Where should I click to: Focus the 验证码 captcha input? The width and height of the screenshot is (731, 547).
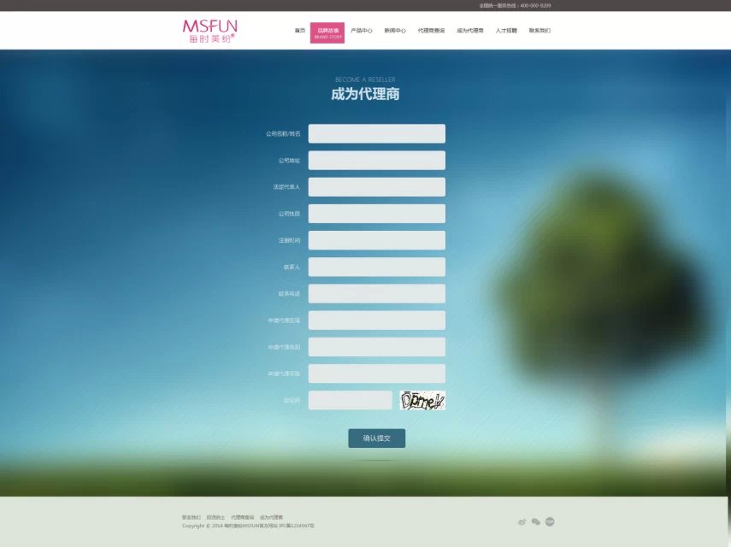[x=350, y=400]
